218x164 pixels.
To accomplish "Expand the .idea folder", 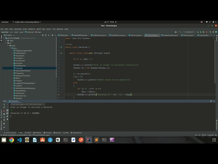I will 6,41.
